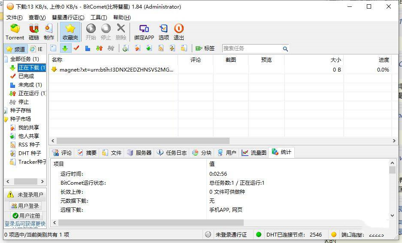
Task: Open the 选项 options dialog
Action: 163,32
